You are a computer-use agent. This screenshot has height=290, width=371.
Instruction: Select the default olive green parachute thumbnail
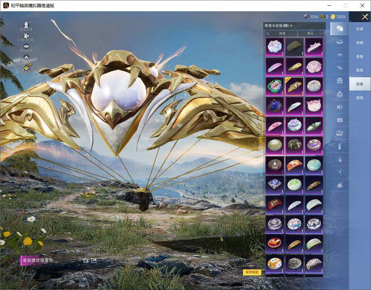point(294,47)
